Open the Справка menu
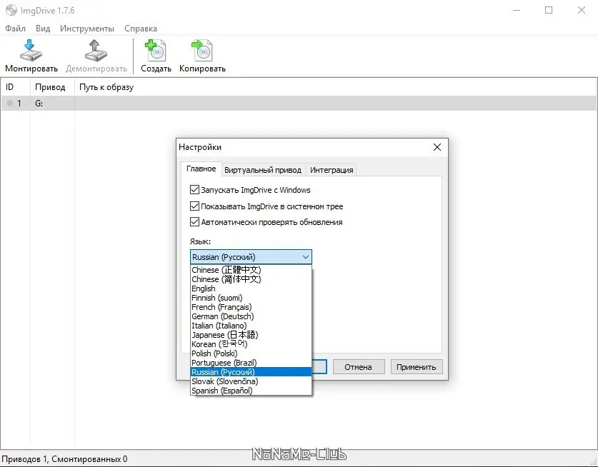The image size is (598, 467). tap(140, 29)
